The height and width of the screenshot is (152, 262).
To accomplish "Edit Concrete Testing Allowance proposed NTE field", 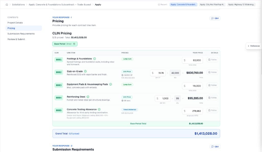I will [x=192, y=111].
